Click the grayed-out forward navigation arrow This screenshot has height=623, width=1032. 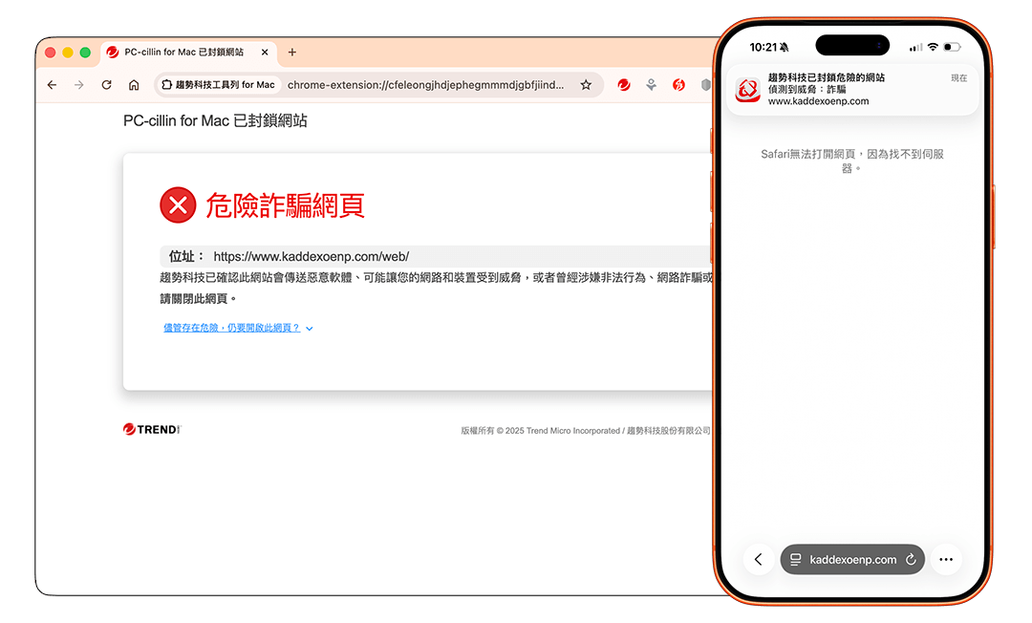78,85
